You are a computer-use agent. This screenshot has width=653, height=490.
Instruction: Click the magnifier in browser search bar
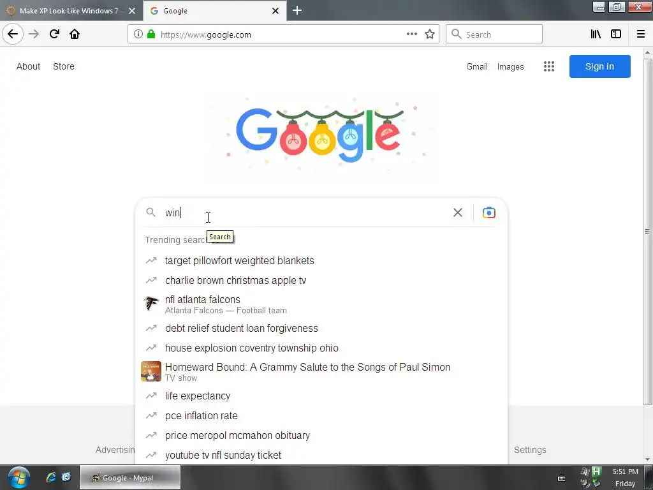point(457,34)
